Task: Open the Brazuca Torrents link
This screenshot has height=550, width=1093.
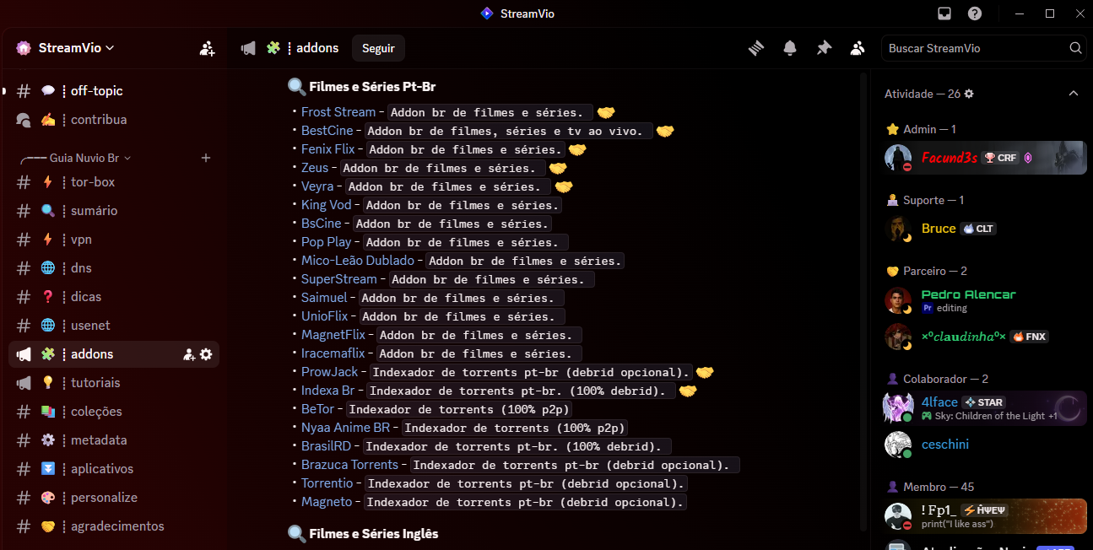Action: [x=349, y=465]
